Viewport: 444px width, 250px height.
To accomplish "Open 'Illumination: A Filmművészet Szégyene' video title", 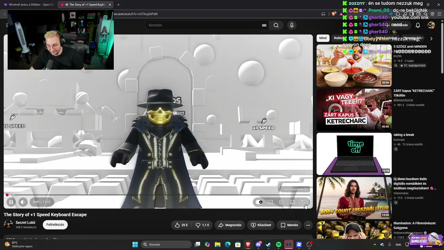I will coord(415,225).
